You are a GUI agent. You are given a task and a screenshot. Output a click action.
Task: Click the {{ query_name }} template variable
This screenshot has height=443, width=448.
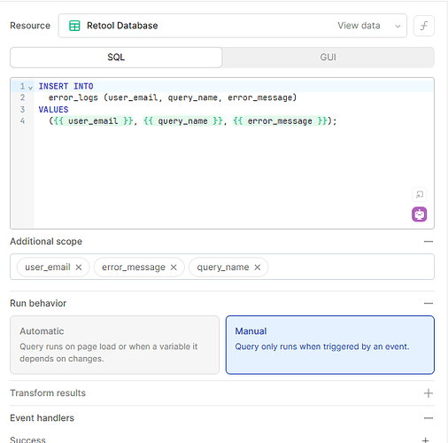[183, 121]
